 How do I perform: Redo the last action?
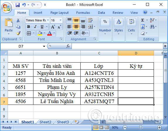[x=33, y=5]
